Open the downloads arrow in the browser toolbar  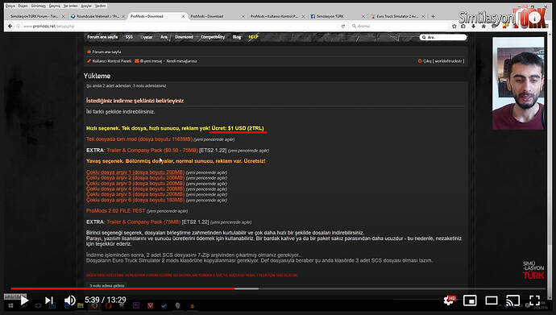tap(473, 27)
